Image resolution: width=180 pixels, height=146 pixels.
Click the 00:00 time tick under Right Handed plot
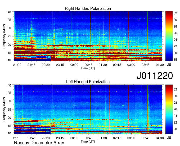[x=74, y=65]
